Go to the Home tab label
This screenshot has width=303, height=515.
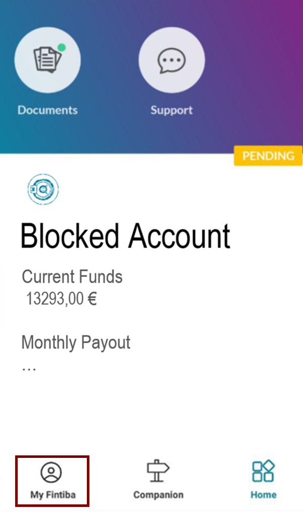263,495
